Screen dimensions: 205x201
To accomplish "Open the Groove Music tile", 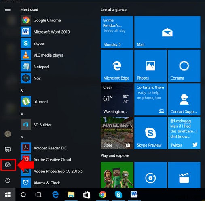I will 150,175.
